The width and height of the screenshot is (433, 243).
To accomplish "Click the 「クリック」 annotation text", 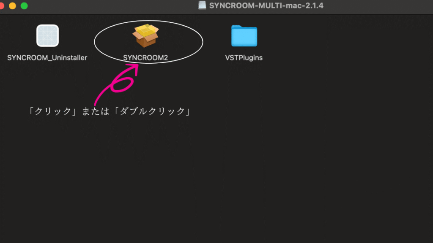I will 52,111.
